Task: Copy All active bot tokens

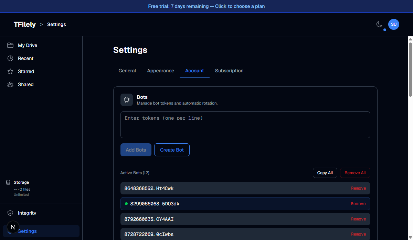Action: 325,173
